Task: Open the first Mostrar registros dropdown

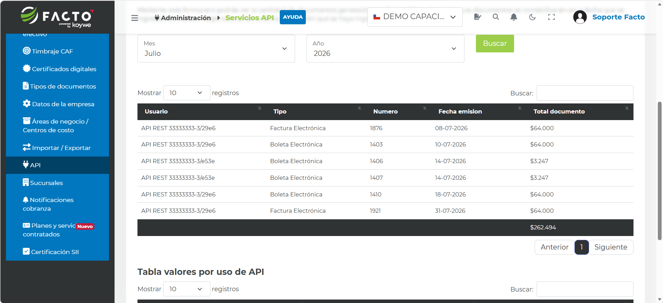Action: point(186,93)
